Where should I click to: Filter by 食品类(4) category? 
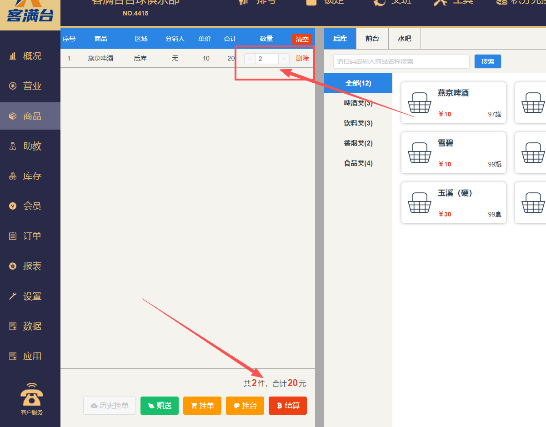(358, 163)
